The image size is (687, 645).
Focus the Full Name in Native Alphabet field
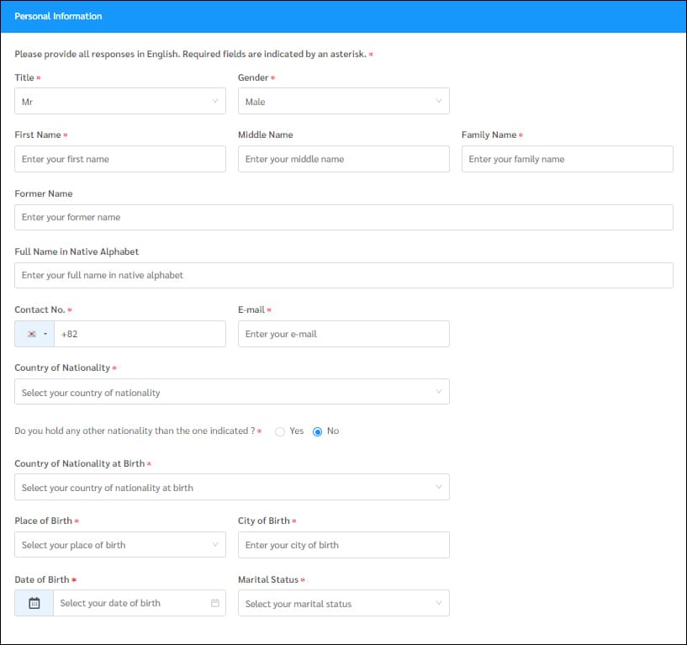click(x=343, y=275)
